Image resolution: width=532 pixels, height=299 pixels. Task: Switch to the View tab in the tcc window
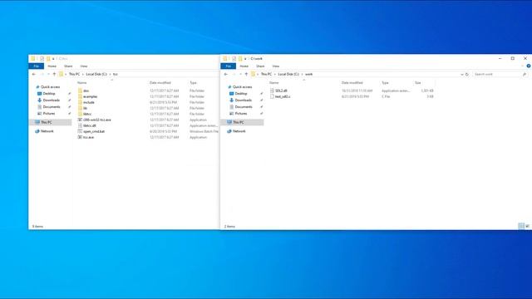pyautogui.click(x=83, y=66)
